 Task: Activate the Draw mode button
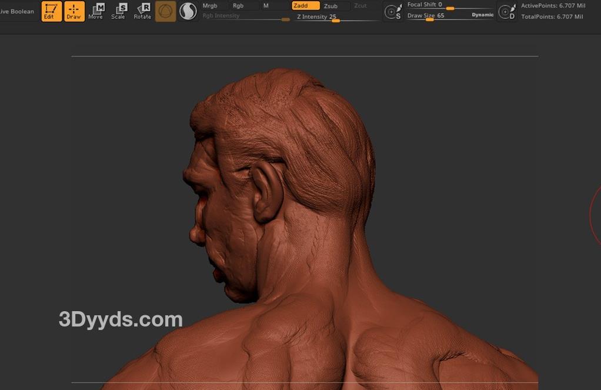[74, 11]
